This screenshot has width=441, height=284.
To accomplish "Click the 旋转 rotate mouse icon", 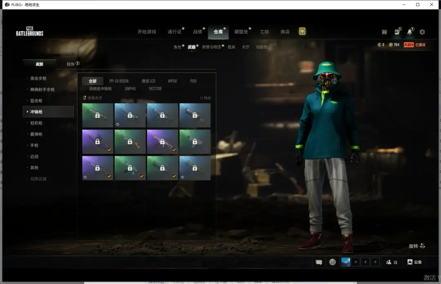I will (x=423, y=246).
